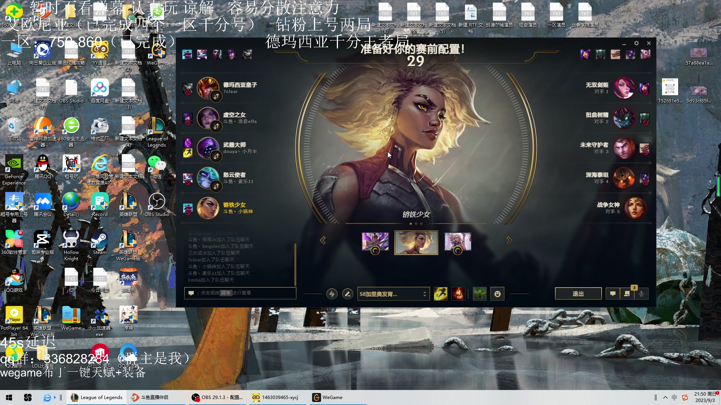Open 腾讯QQ desktop shortcut
The height and width of the screenshot is (405, 721).
[x=43, y=167]
